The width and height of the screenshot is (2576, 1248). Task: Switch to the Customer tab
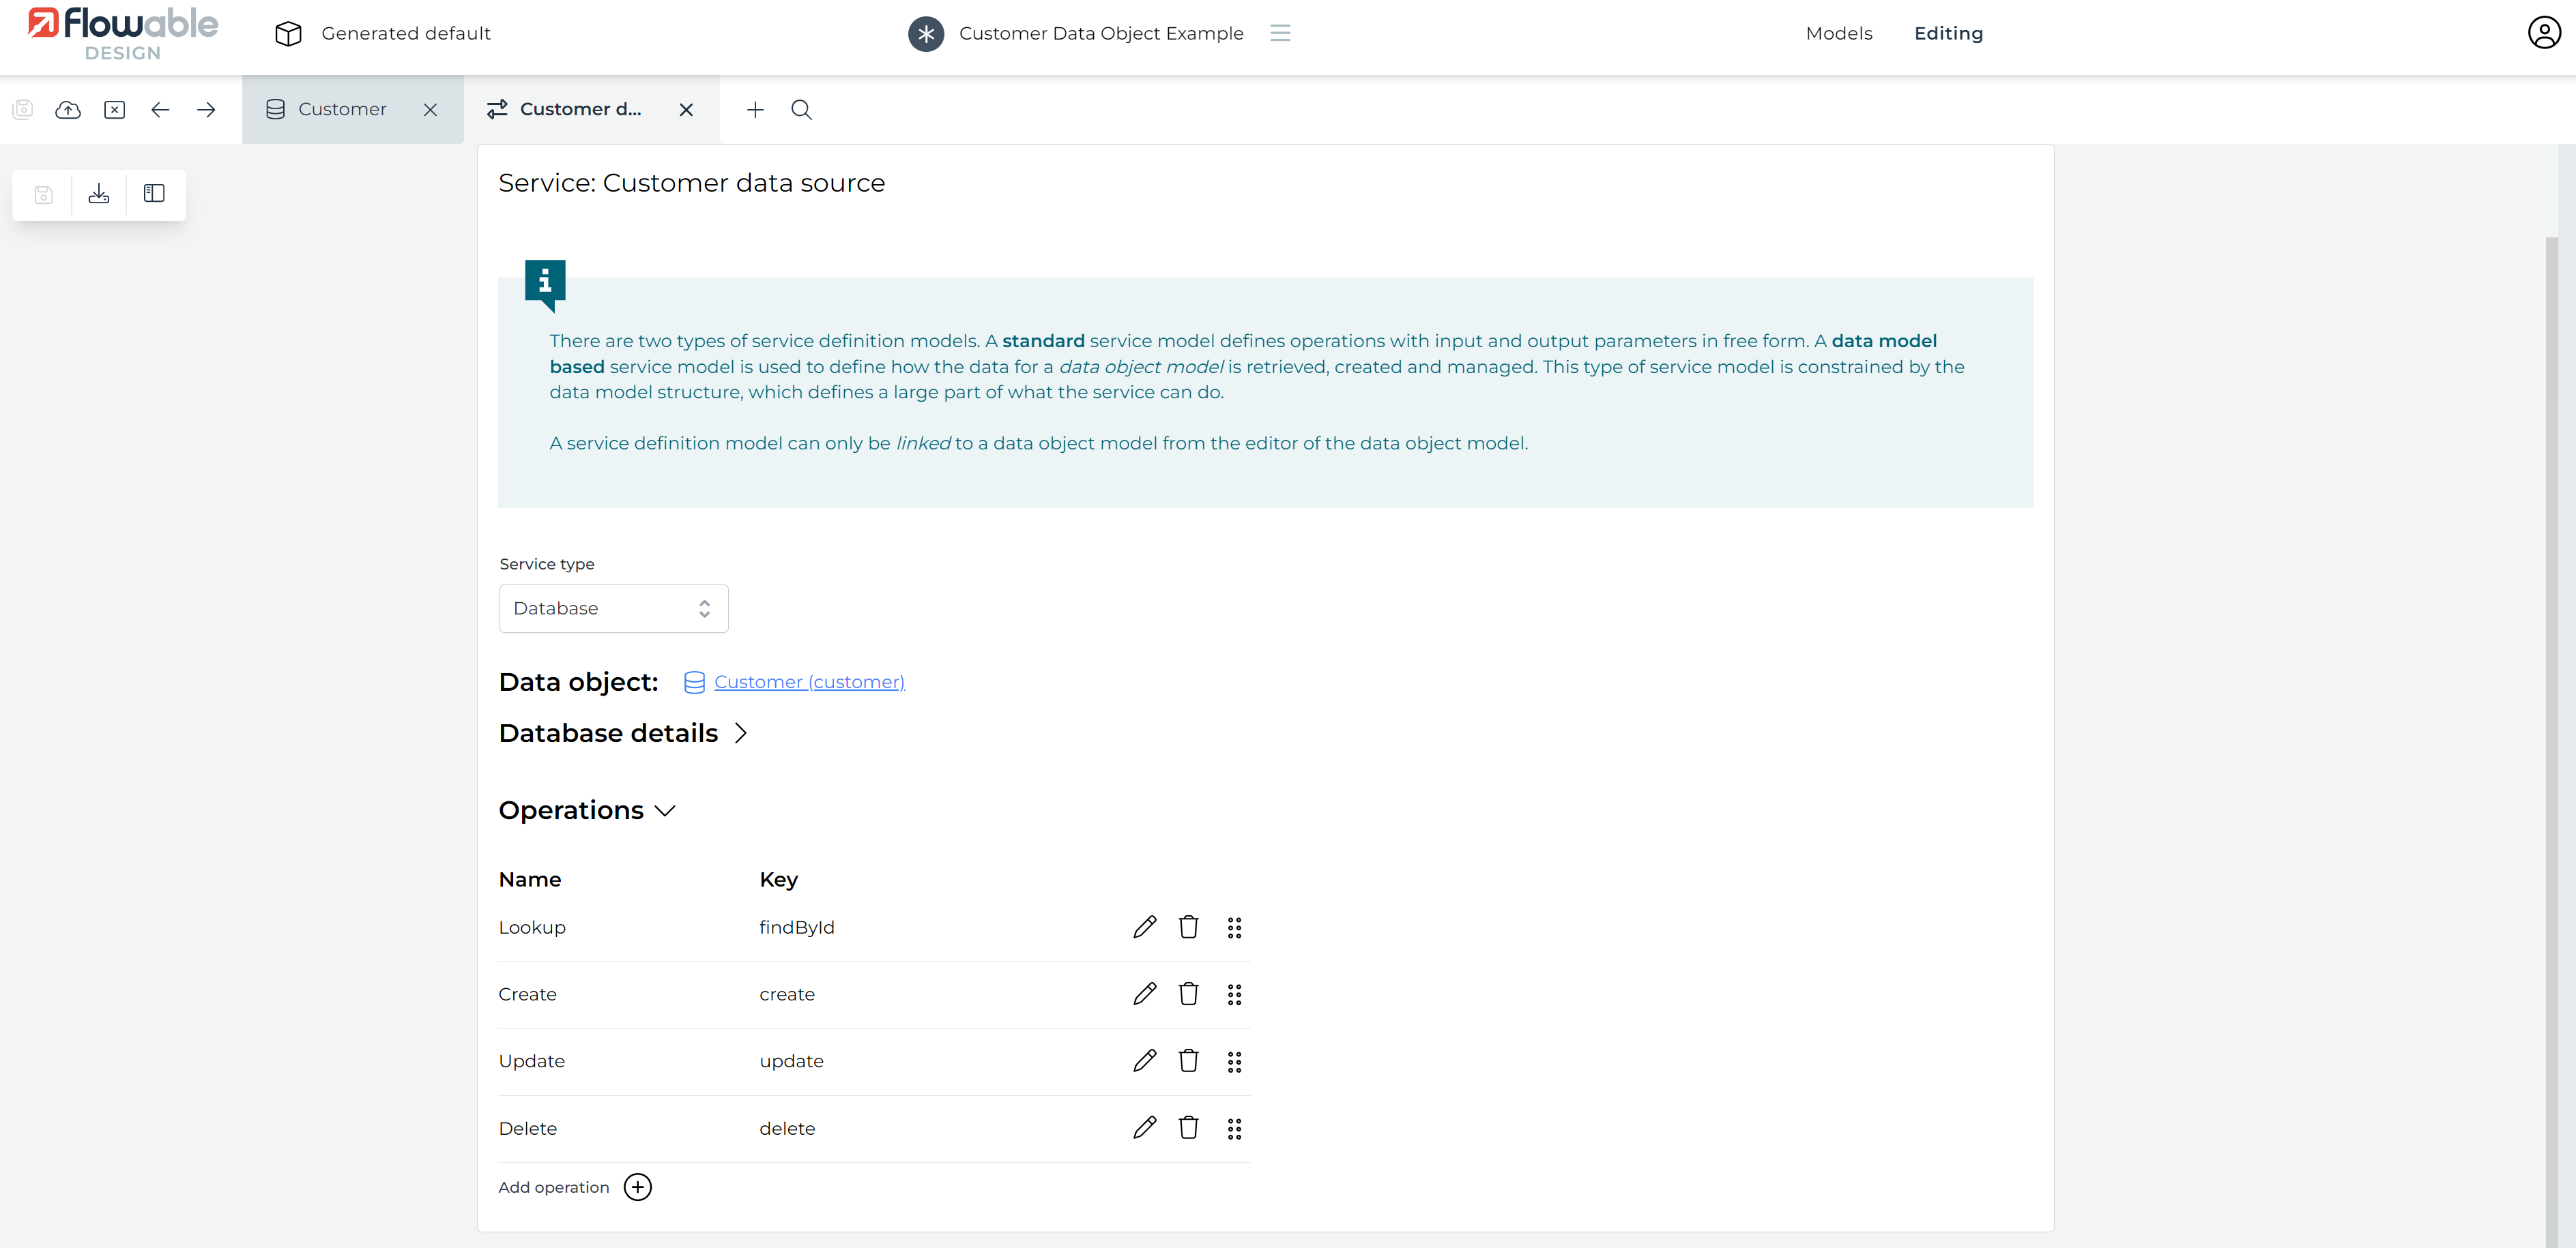pyautogui.click(x=342, y=109)
